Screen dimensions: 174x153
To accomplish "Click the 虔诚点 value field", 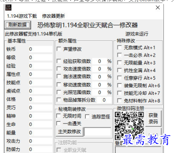I will coord(41,91).
